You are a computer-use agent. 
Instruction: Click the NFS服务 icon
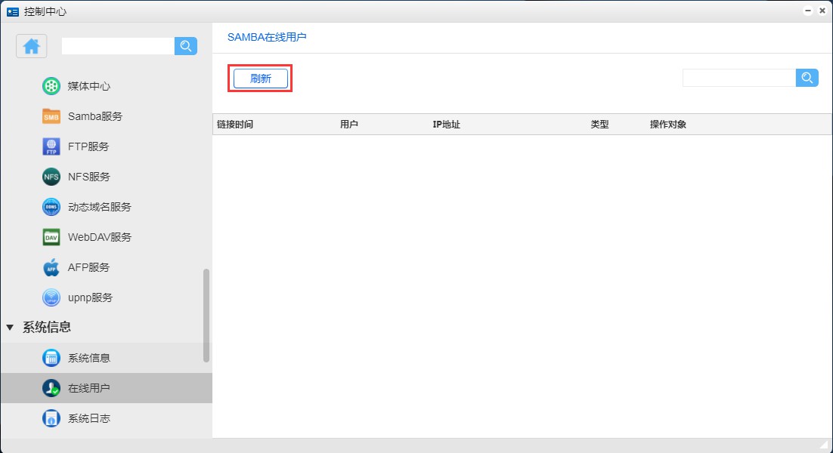(51, 177)
